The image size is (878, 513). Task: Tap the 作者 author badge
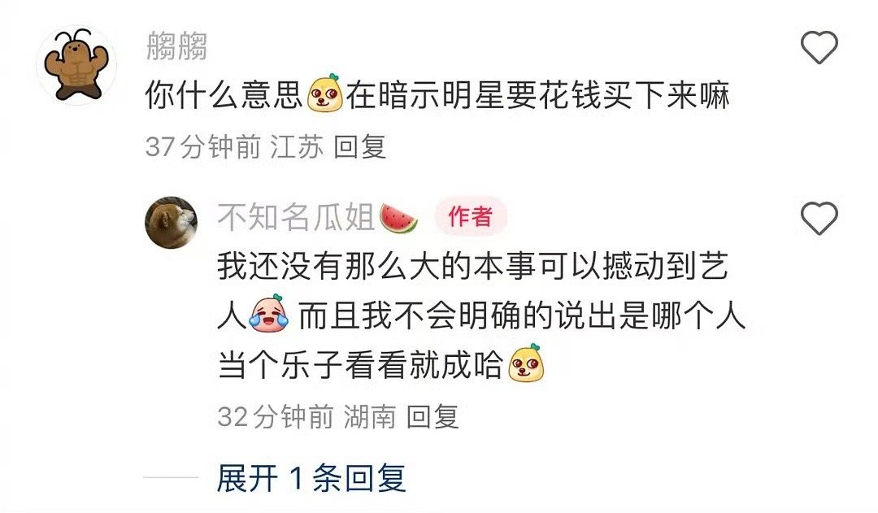pyautogui.click(x=471, y=217)
